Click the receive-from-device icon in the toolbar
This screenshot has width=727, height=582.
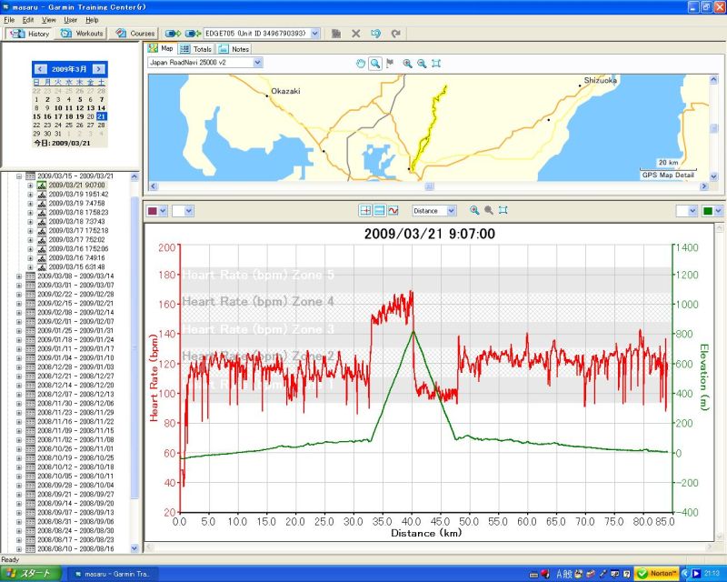(193, 34)
